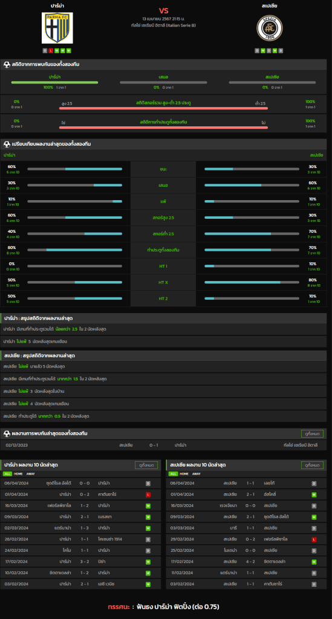Viewport: 332px width, 619px height.
Task: Click the tip 'ฟันธง ปาร์ม่า ฟิตปั๋ง (ต่อ 0.75)'
Action: (178, 606)
